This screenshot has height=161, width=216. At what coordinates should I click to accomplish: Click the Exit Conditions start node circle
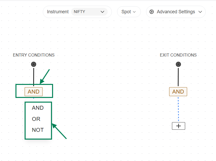[178, 64]
